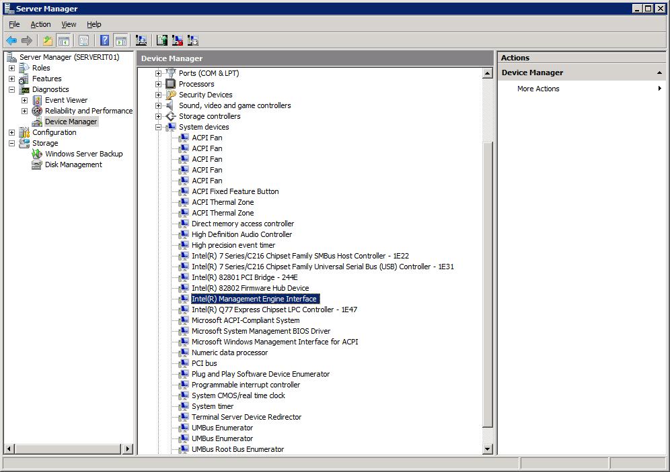Click the left pane scroll left arrow
The width and height of the screenshot is (670, 472).
pos(9,449)
